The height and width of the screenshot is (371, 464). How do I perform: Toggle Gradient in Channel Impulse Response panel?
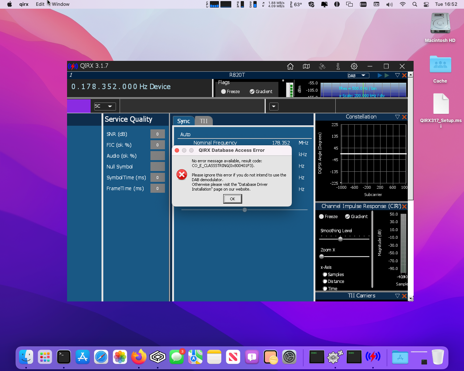(356, 217)
